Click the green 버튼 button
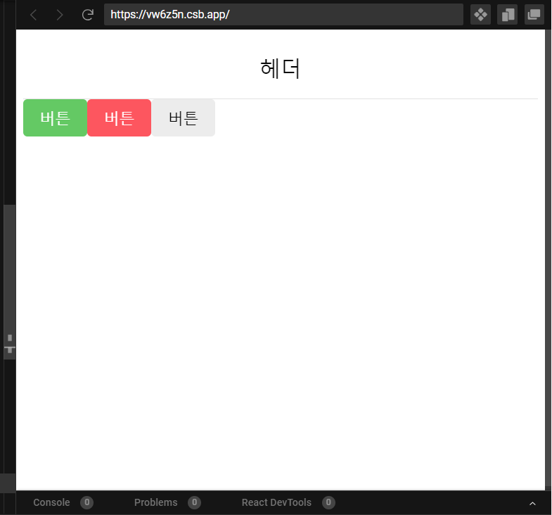This screenshot has height=515, width=552. click(56, 117)
